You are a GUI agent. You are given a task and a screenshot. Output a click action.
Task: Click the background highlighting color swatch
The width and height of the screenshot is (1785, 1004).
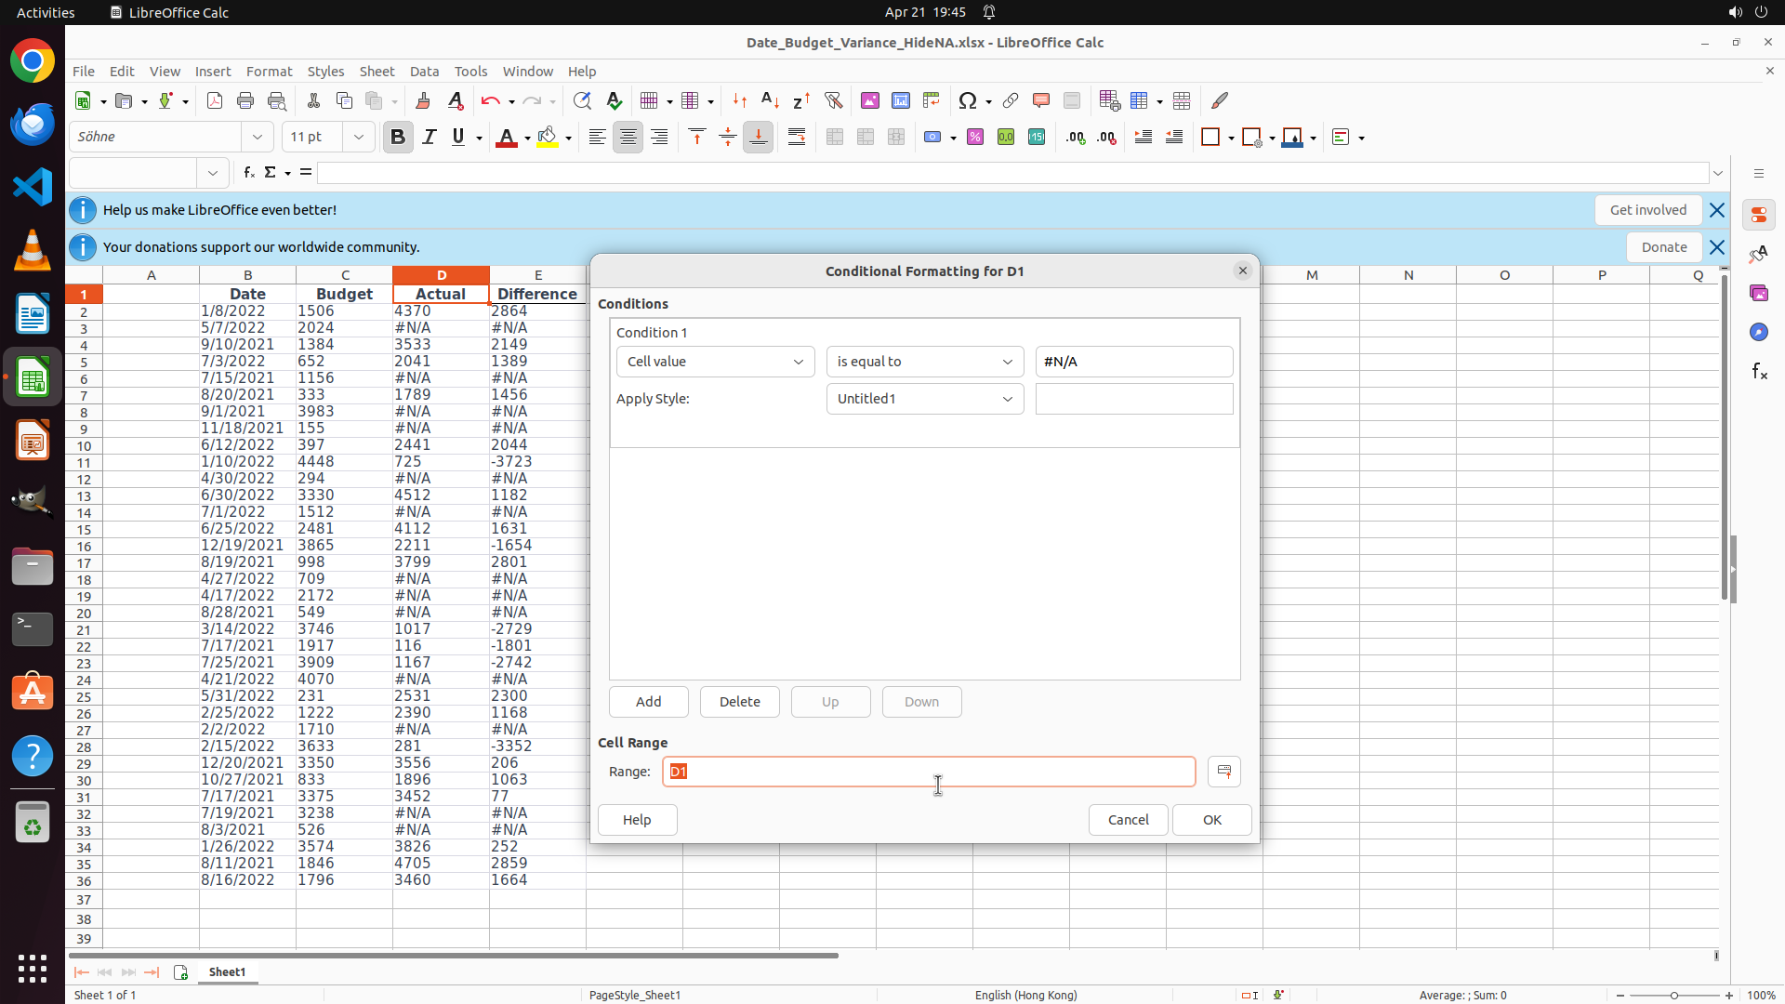click(x=548, y=138)
